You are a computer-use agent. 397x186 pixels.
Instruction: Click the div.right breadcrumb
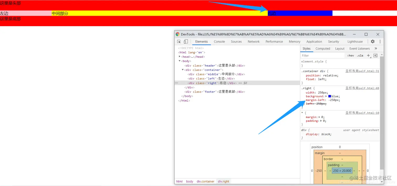(x=223, y=181)
